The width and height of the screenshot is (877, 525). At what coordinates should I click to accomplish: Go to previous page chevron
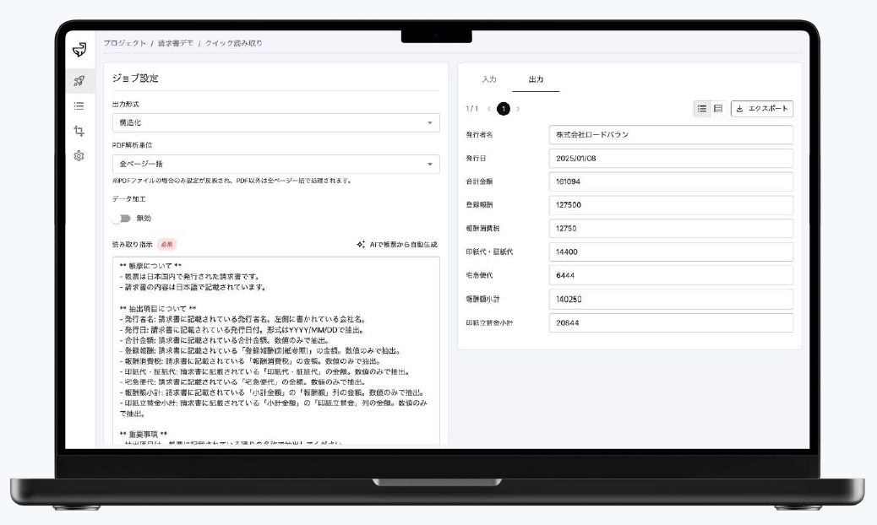click(489, 109)
